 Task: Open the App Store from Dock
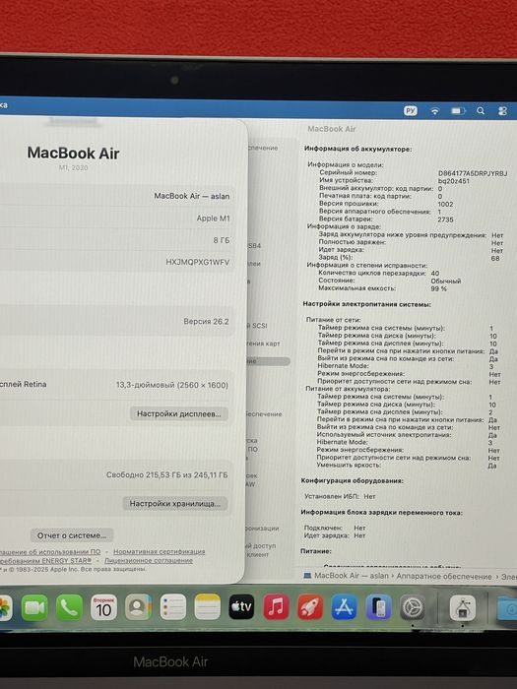(345, 607)
